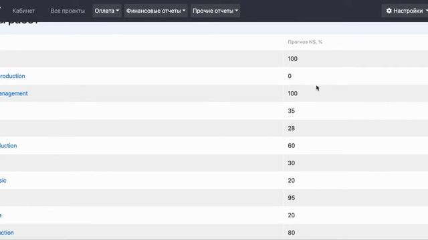Go to Все проекты page

(68, 11)
